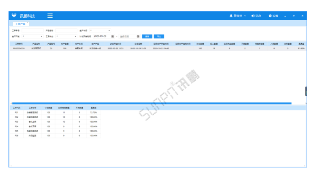Expand the 生产车间 dropdown
Viewport: 317px width, 178px height.
(x=100, y=30)
